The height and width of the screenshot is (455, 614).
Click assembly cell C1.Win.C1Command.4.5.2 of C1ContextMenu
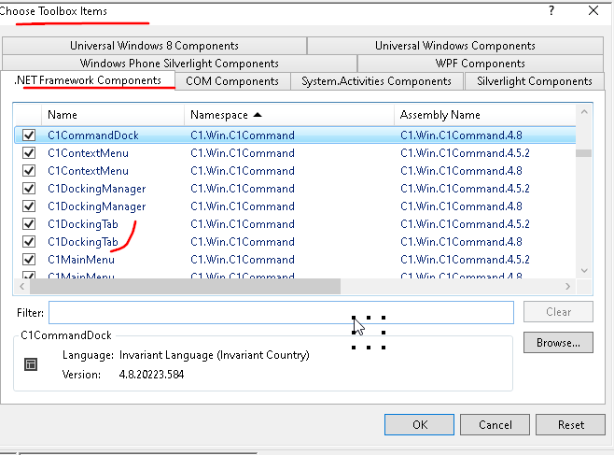(465, 153)
